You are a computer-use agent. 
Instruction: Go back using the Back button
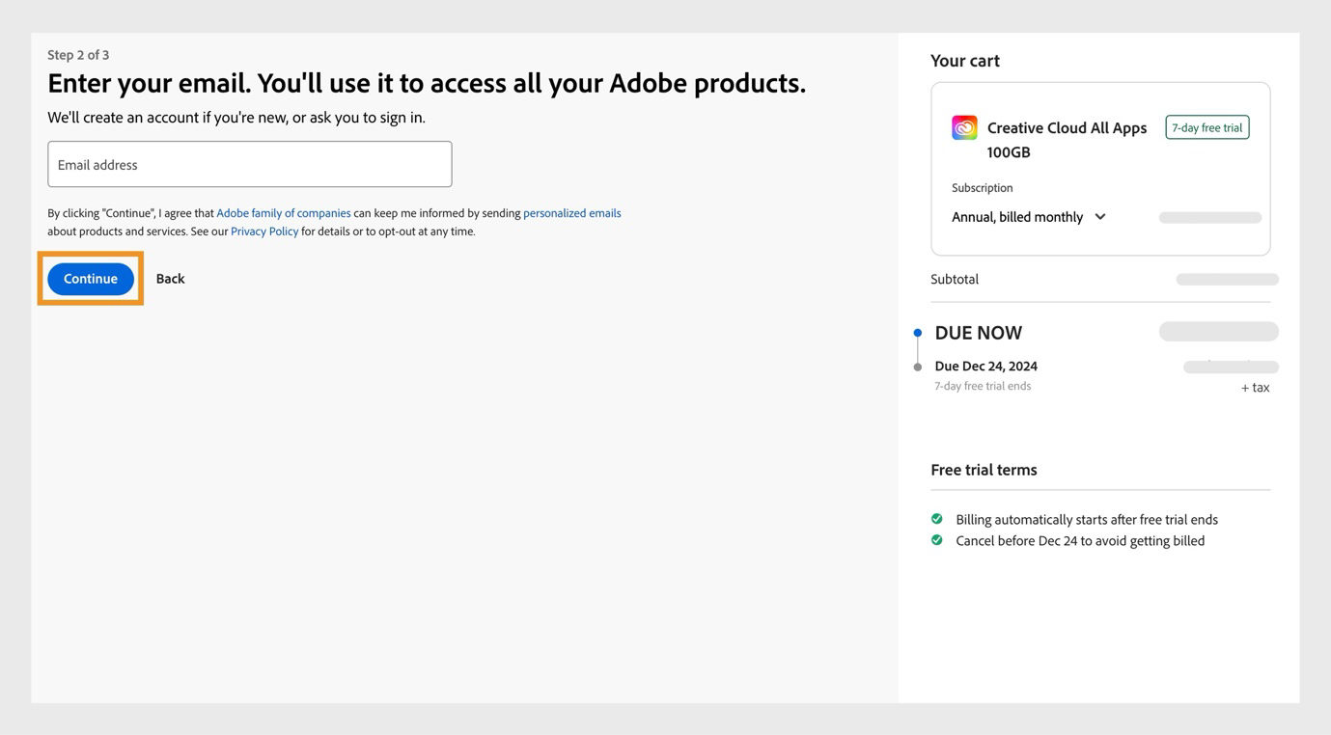coord(170,279)
